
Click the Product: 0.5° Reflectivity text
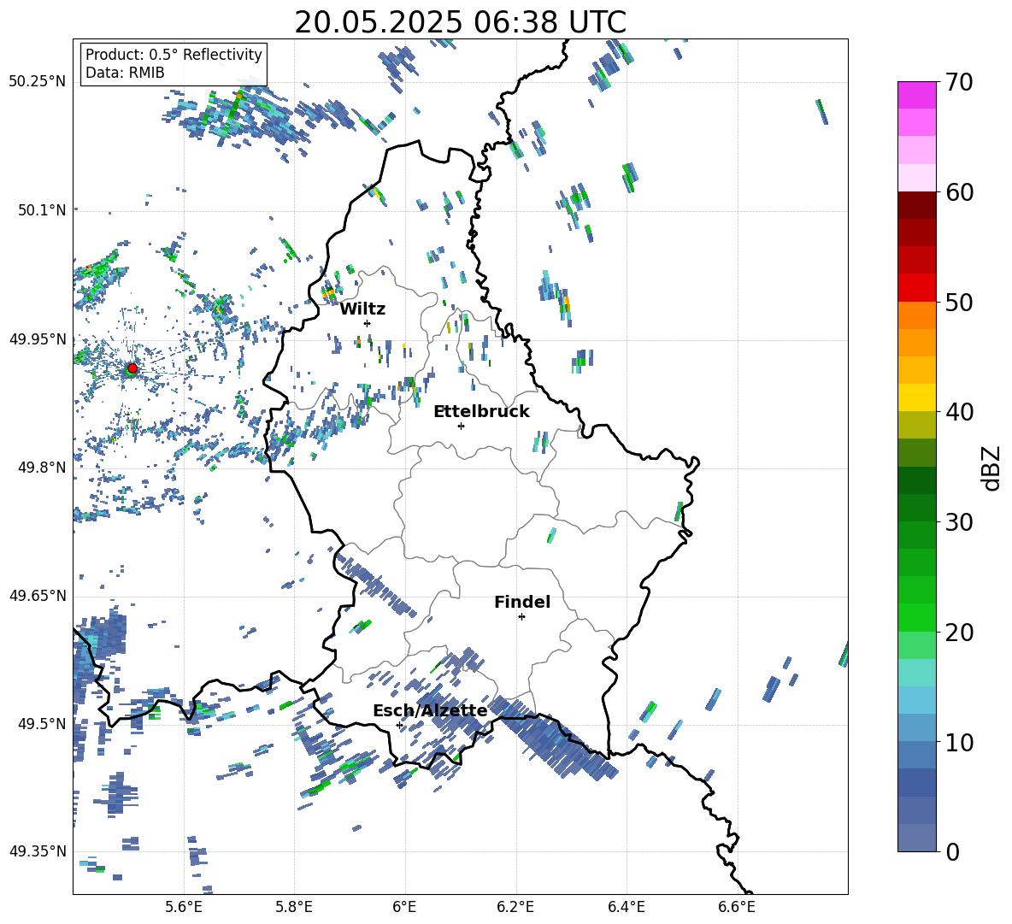(x=174, y=54)
